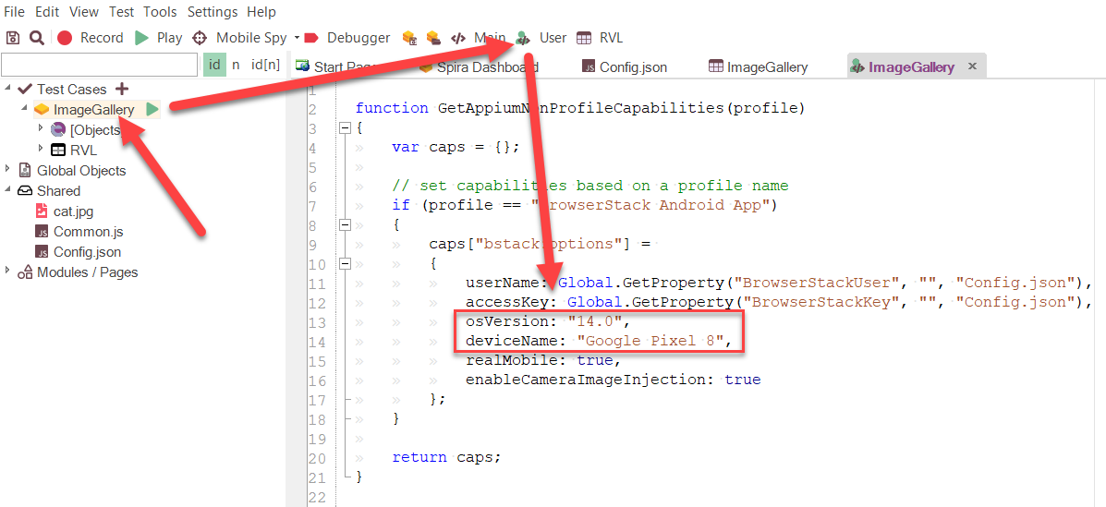Add a new test case with plus icon
The height and width of the screenshot is (507, 1106).
122,90
